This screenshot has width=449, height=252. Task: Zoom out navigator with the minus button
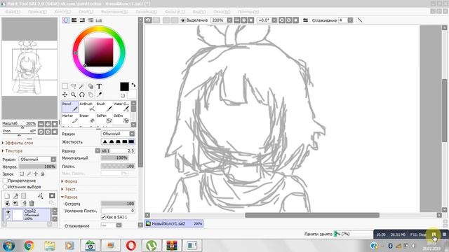click(x=41, y=124)
